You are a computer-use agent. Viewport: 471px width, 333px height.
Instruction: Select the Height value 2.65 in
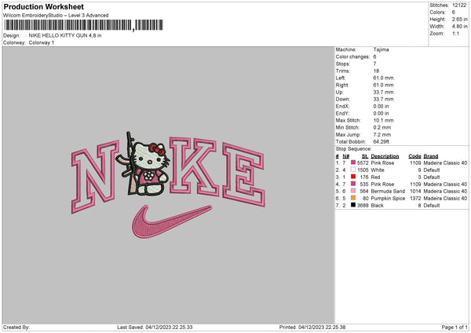click(459, 19)
